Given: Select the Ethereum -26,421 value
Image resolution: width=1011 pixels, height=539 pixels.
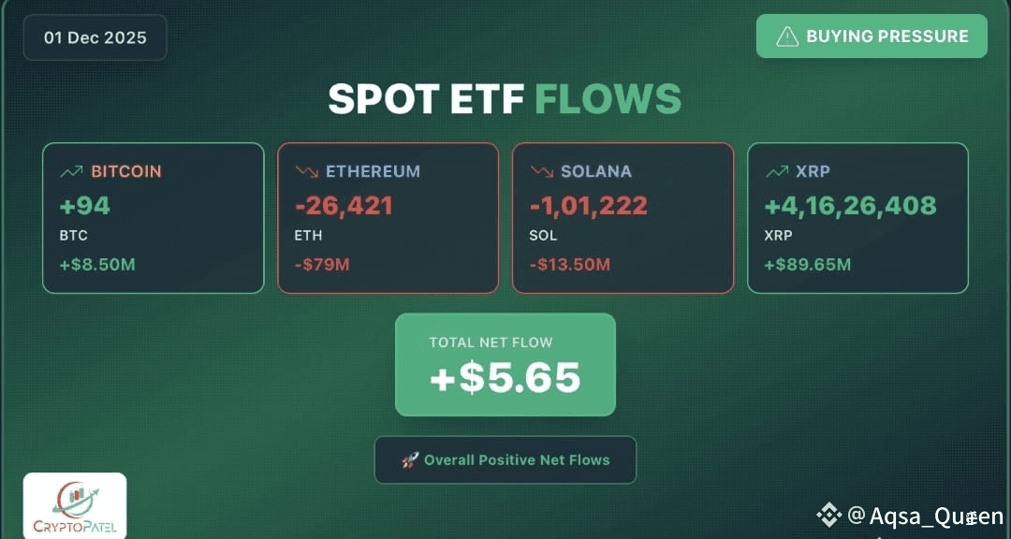Looking at the screenshot, I should (x=344, y=206).
